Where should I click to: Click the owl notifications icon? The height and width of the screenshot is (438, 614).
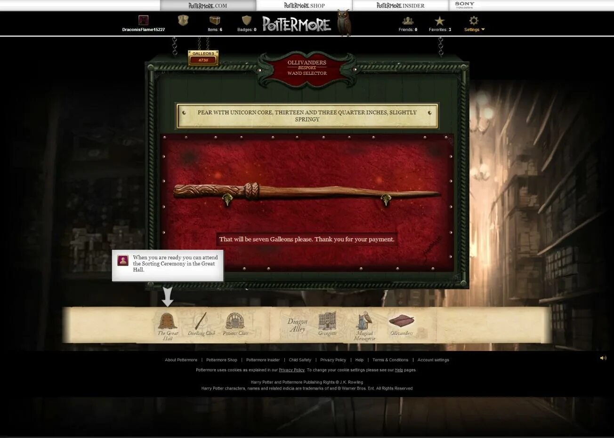tap(344, 23)
